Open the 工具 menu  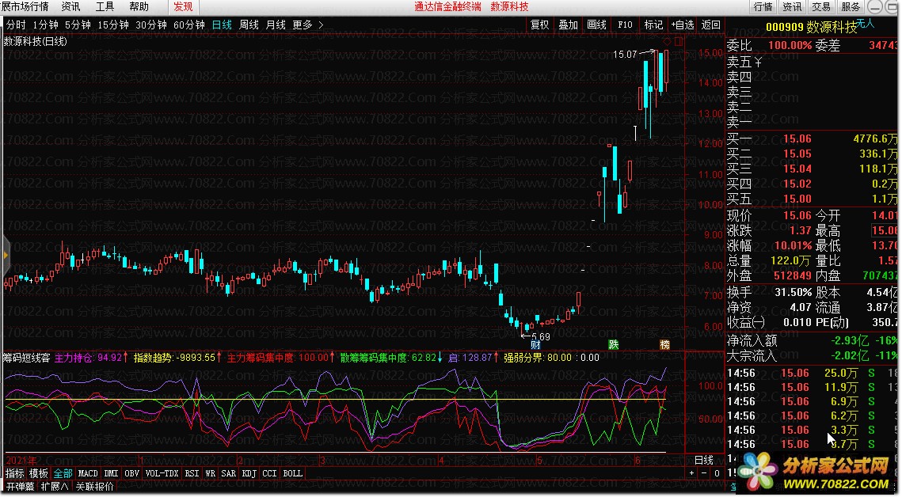105,7
